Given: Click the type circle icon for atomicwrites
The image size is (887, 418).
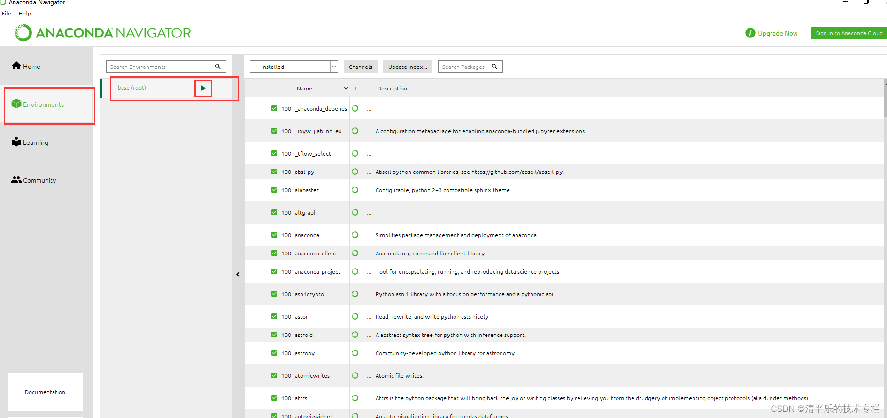Looking at the screenshot, I should coord(355,375).
